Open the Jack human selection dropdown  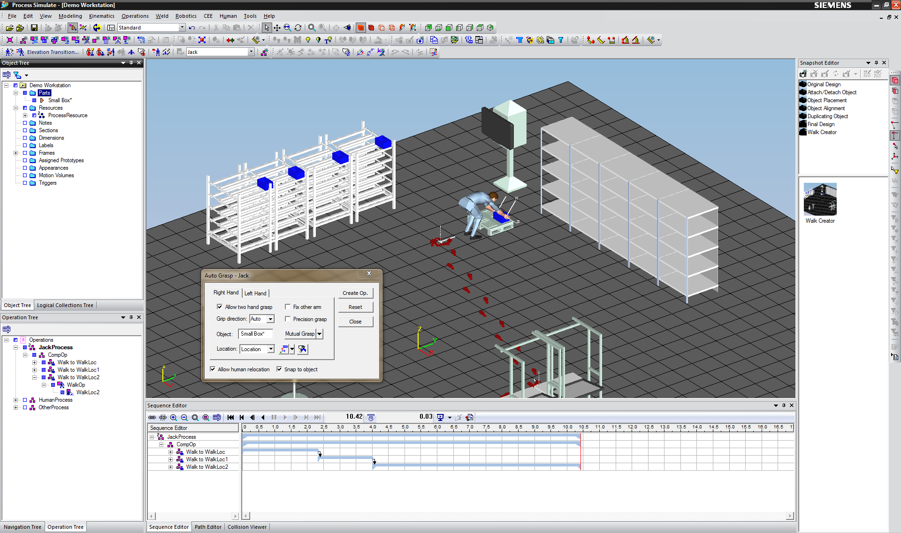tap(251, 52)
